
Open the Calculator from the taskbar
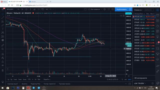click(23, 88)
